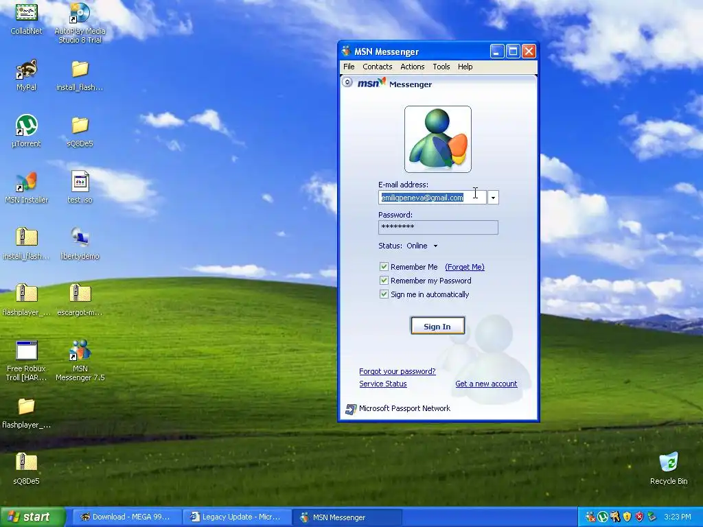The width and height of the screenshot is (703, 527).
Task: Click the red security alert shield tray icon
Action: click(639, 517)
